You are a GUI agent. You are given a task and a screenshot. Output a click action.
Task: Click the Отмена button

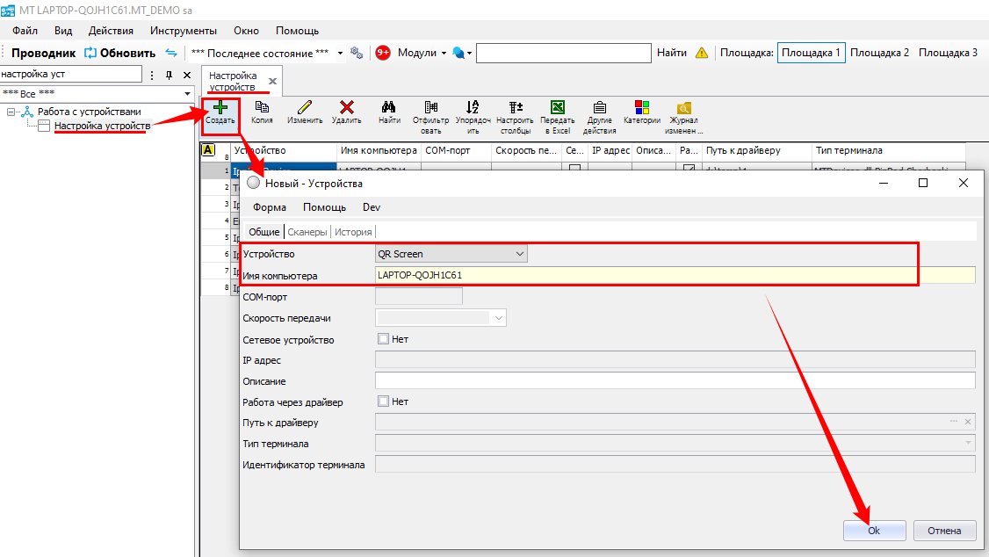(x=944, y=531)
